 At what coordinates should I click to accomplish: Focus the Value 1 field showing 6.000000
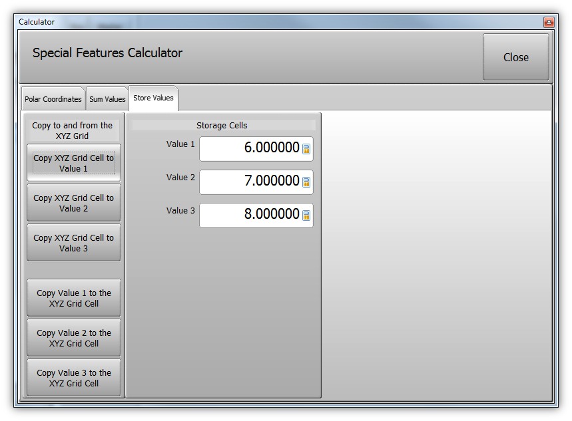250,149
